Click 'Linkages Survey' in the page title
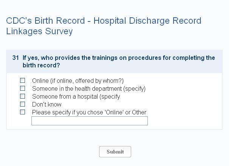242x166 pixels. 39,31
